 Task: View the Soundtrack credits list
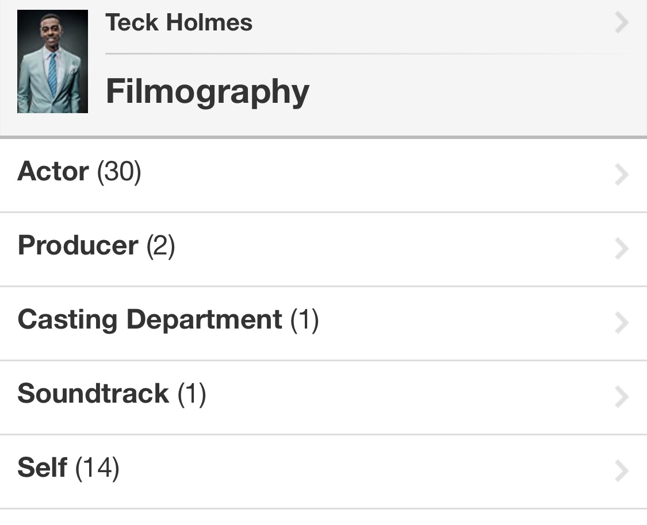point(323,397)
